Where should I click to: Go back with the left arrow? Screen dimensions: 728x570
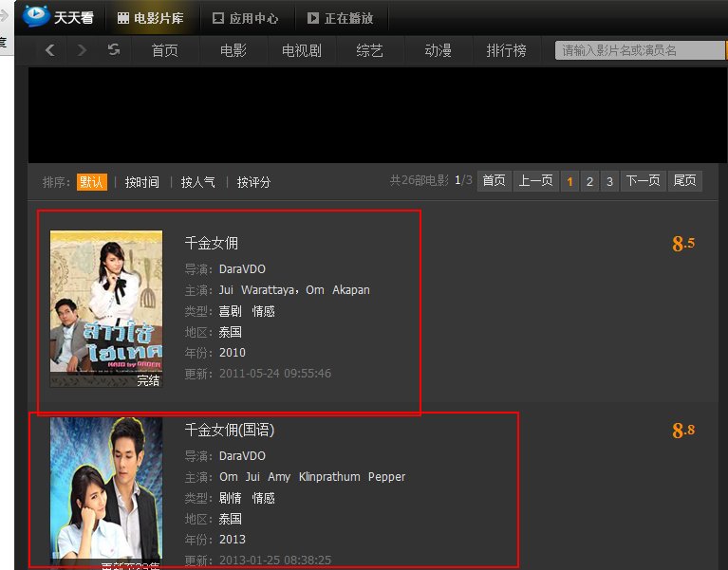tap(50, 50)
